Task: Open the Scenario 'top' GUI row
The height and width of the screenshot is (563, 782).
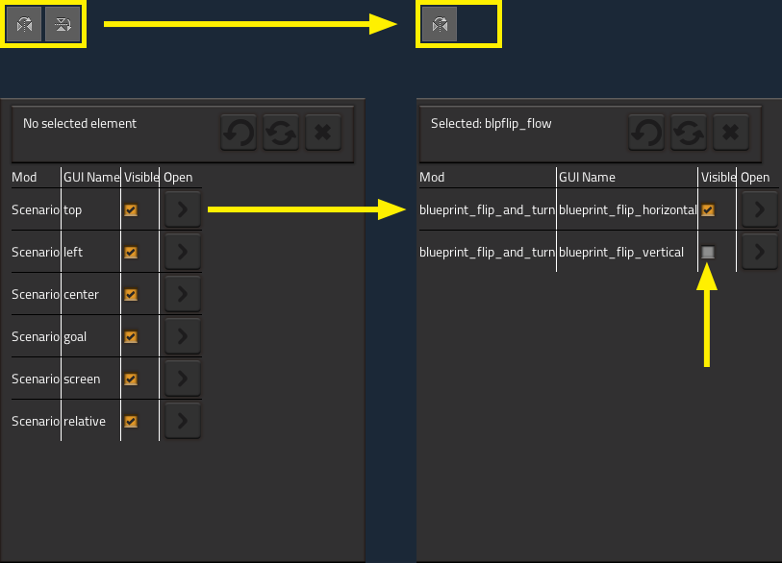Action: click(x=182, y=210)
